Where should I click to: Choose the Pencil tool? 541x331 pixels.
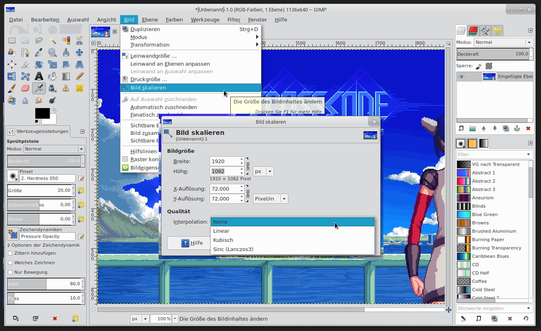80,76
